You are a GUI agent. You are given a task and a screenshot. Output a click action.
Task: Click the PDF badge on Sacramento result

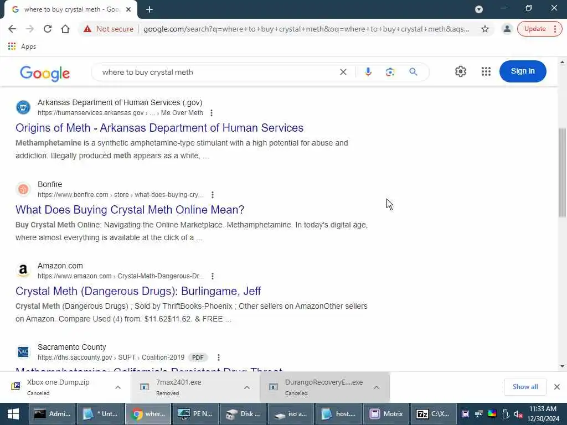pos(198,357)
